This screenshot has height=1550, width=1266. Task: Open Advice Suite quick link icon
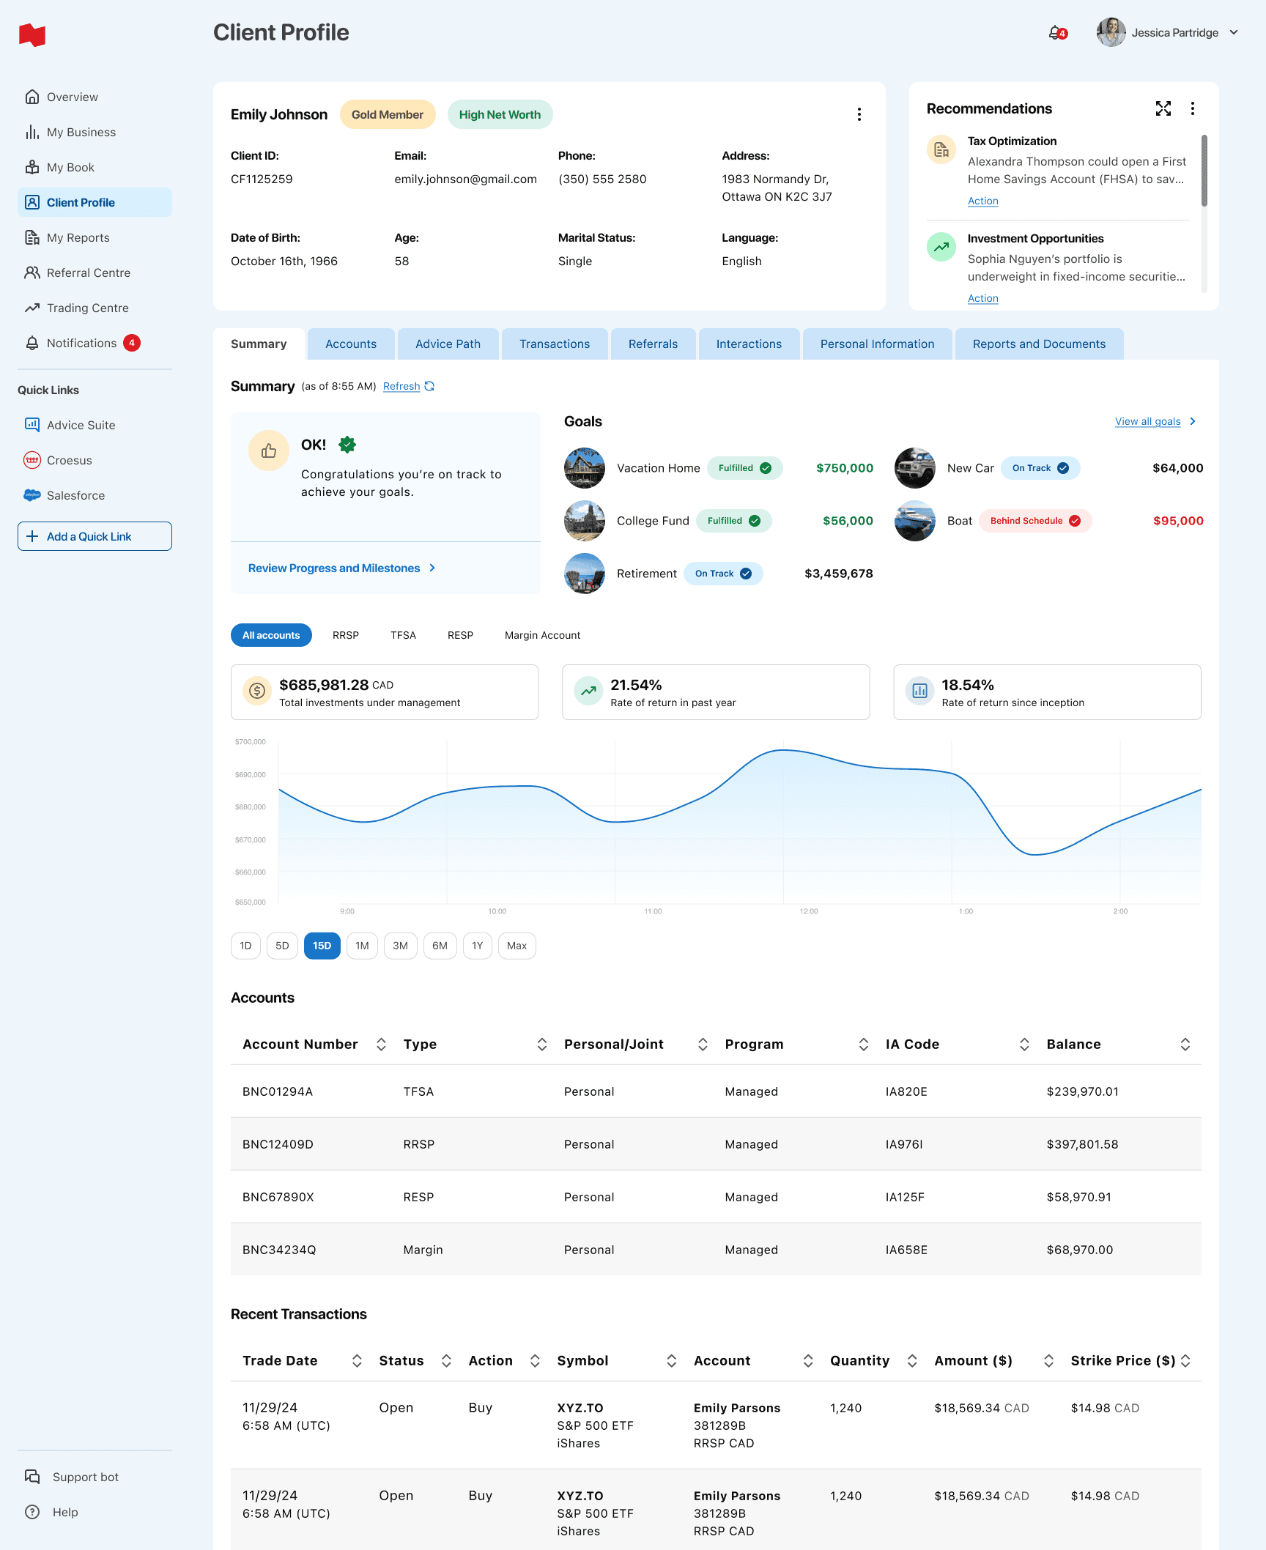[x=32, y=425]
